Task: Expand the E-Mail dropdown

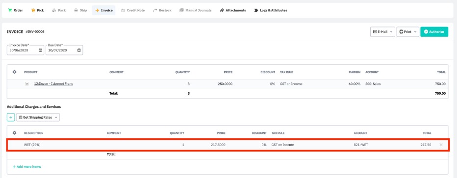Action: click(382, 32)
